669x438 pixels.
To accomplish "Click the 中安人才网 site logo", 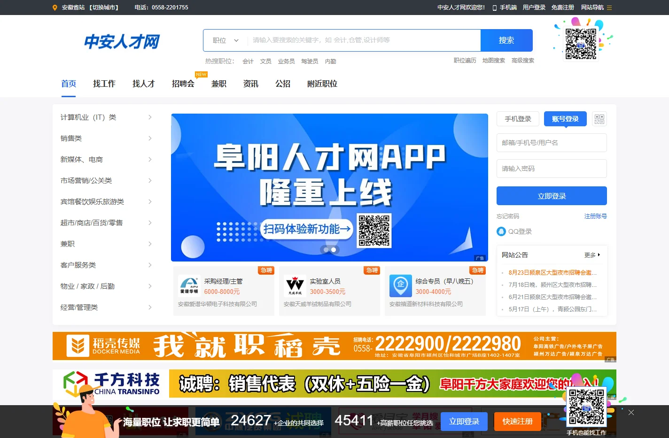I will pos(122,41).
